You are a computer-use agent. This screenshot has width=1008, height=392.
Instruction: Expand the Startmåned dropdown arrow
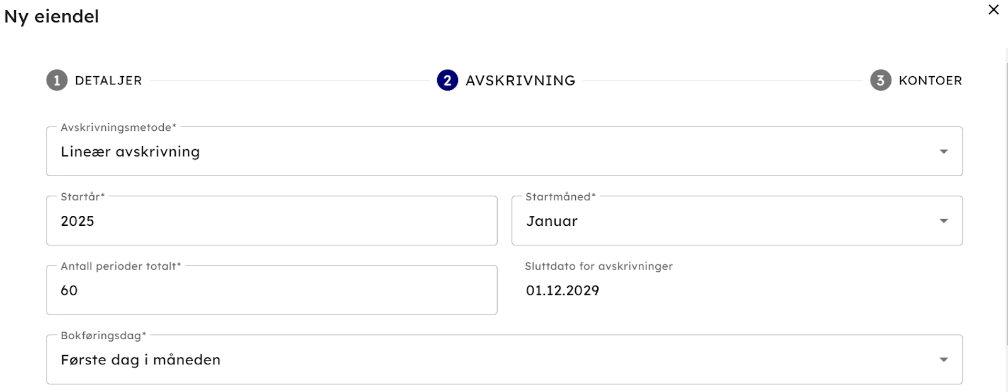pos(943,221)
